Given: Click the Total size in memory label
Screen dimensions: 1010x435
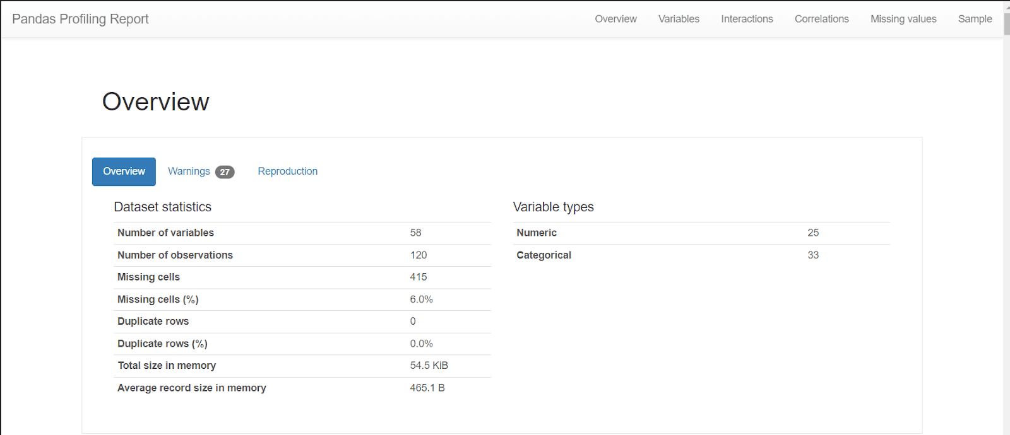Looking at the screenshot, I should [x=167, y=366].
